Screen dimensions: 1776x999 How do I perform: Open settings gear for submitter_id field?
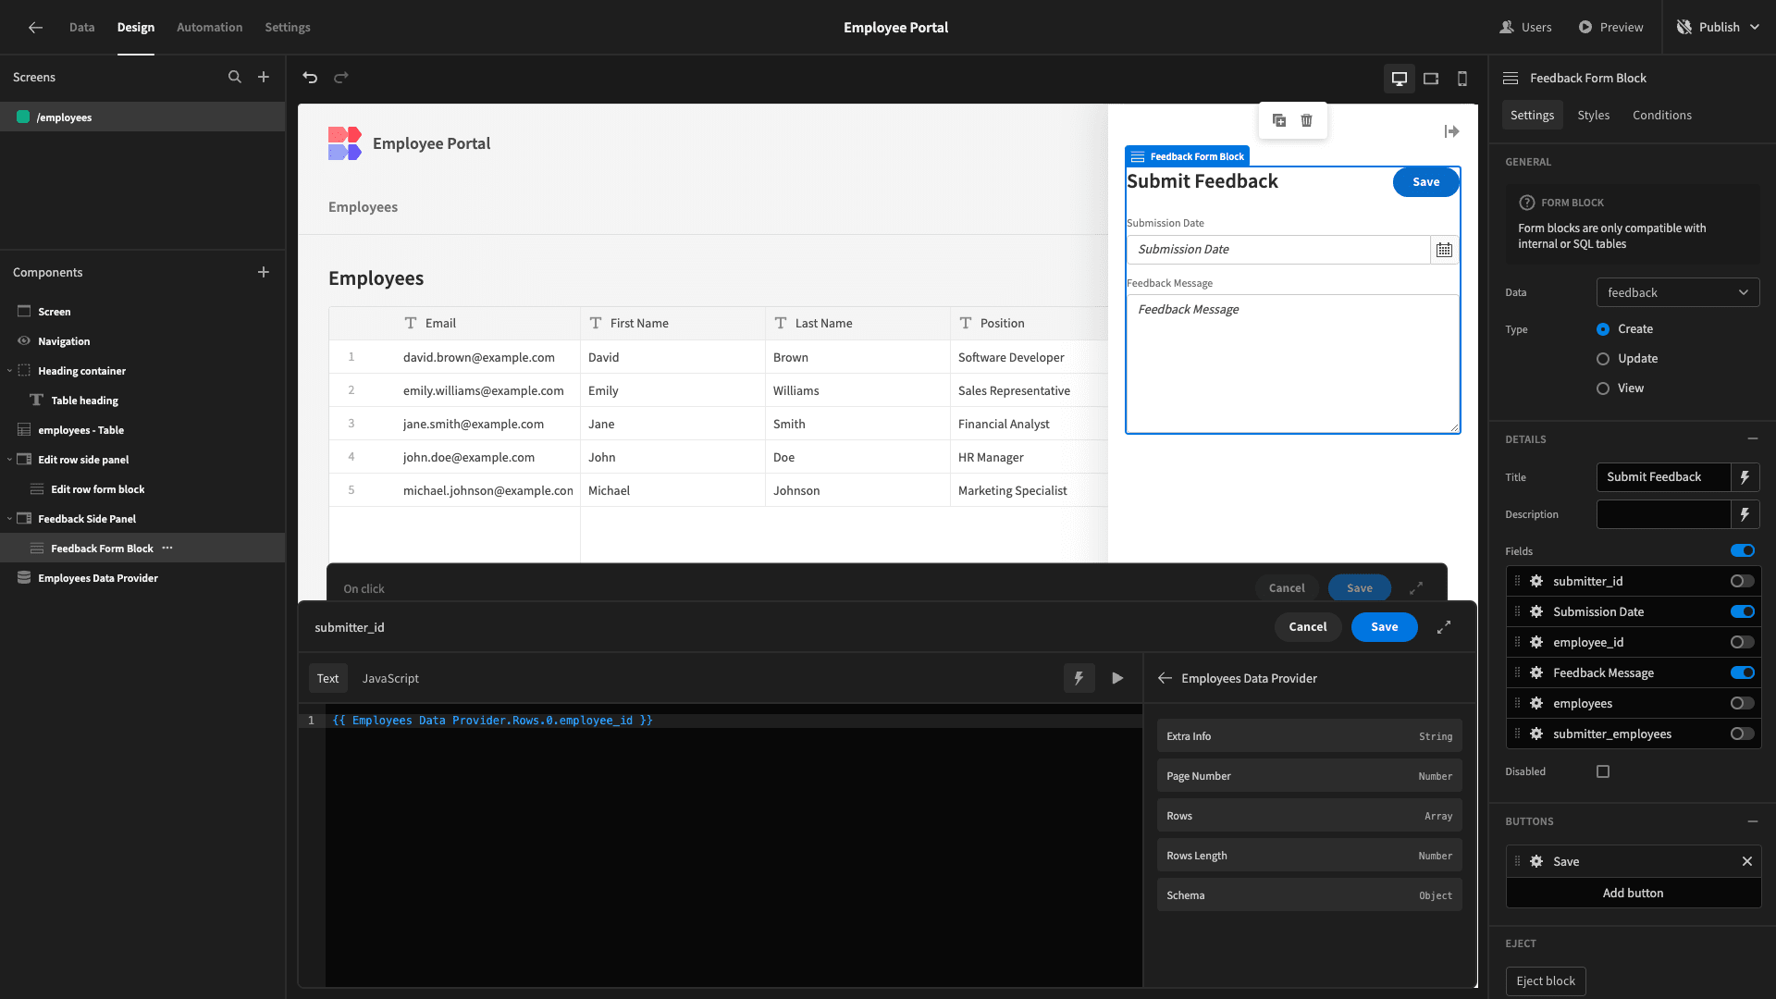point(1536,581)
